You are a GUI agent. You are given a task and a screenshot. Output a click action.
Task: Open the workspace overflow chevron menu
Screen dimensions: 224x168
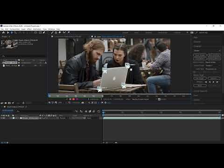[x=187, y=33]
